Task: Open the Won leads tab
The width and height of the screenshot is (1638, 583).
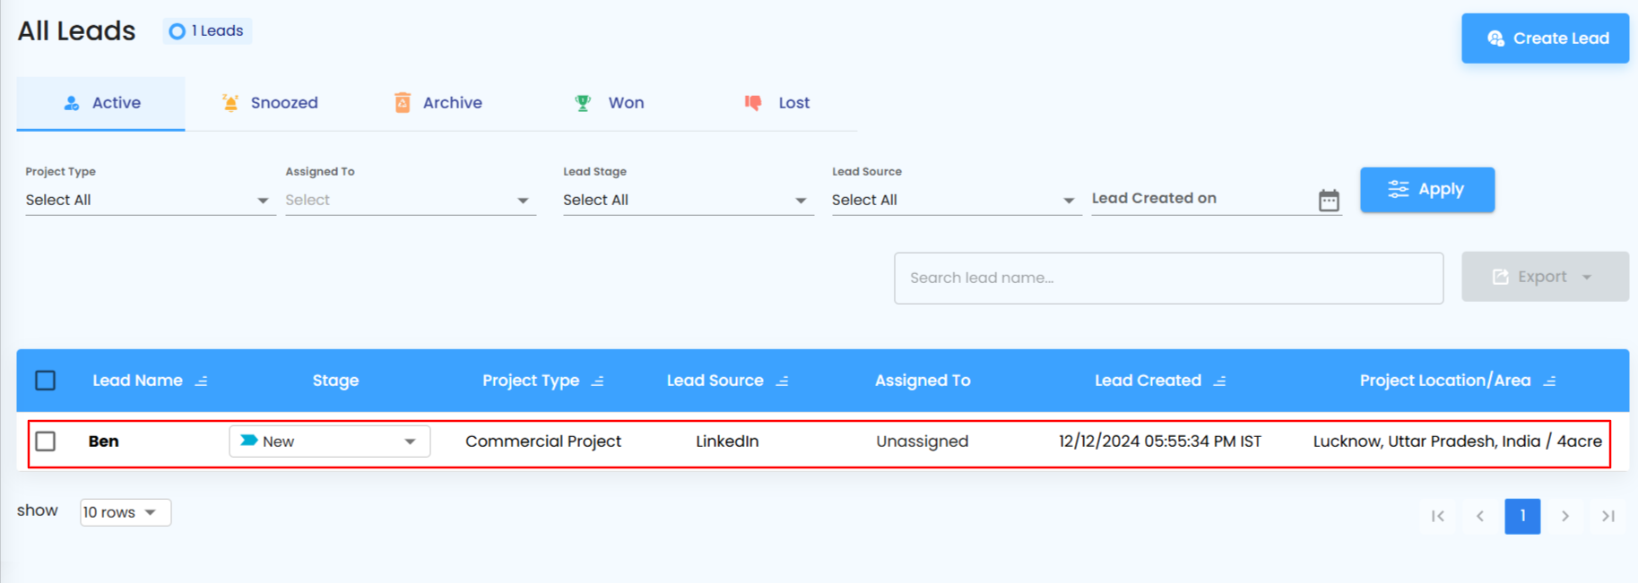Action: point(610,103)
